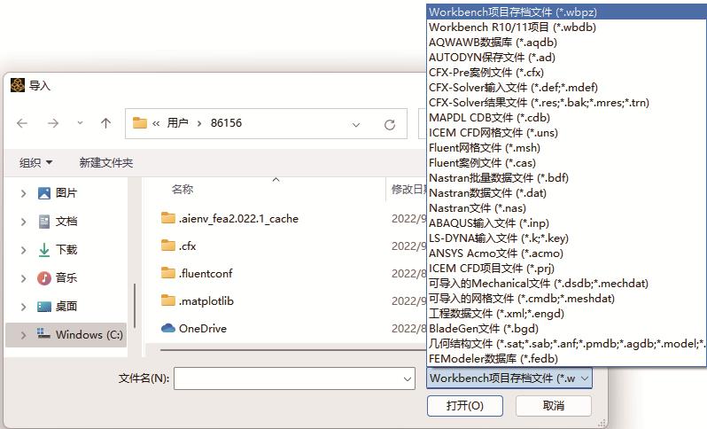Expand the 文档 tree node
The height and width of the screenshot is (429, 707).
23,222
